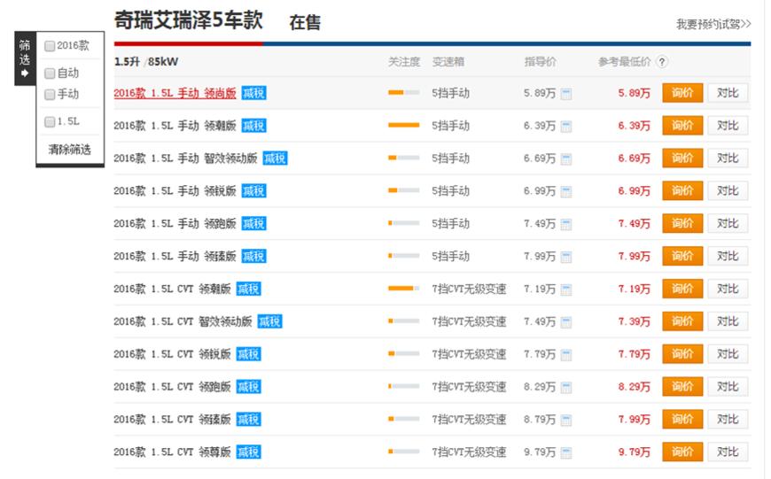Click 减税 badge on 手动 领跑版 row
771x479 pixels.
tap(253, 223)
